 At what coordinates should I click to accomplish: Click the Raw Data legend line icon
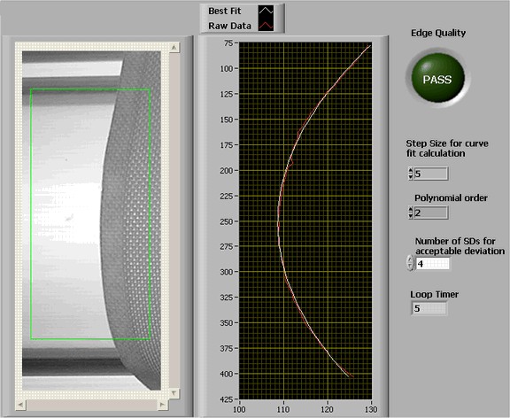266,25
